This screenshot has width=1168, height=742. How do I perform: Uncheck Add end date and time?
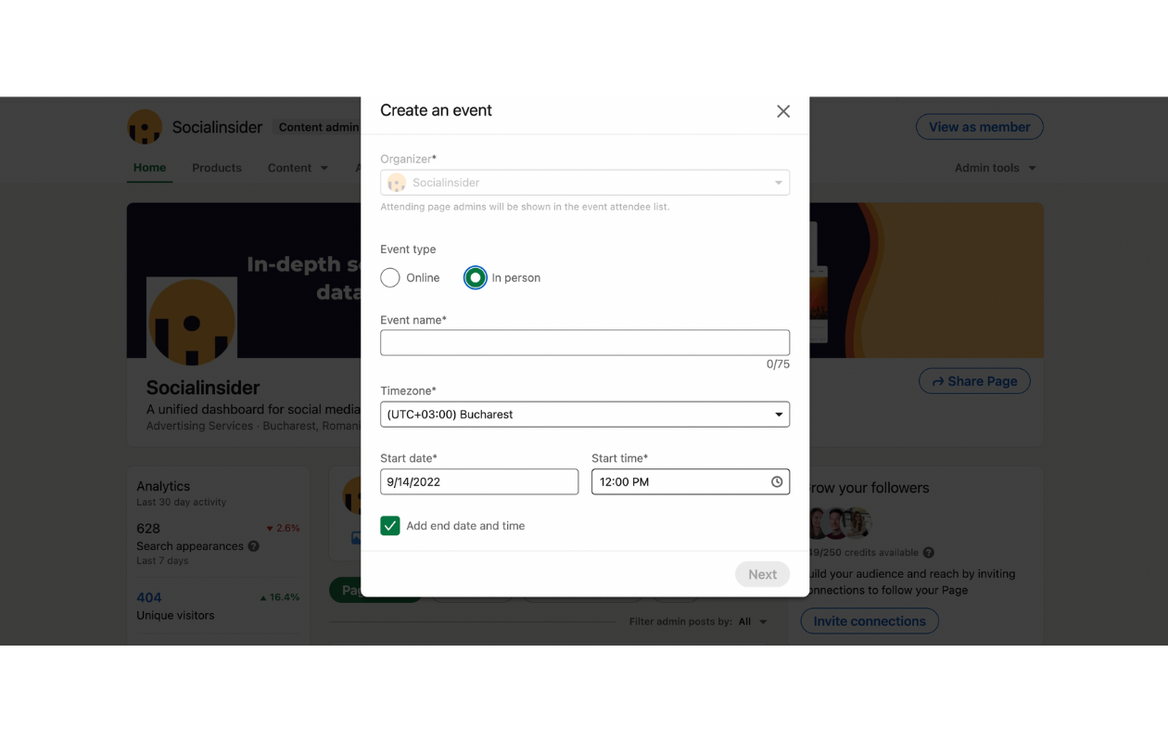[390, 526]
